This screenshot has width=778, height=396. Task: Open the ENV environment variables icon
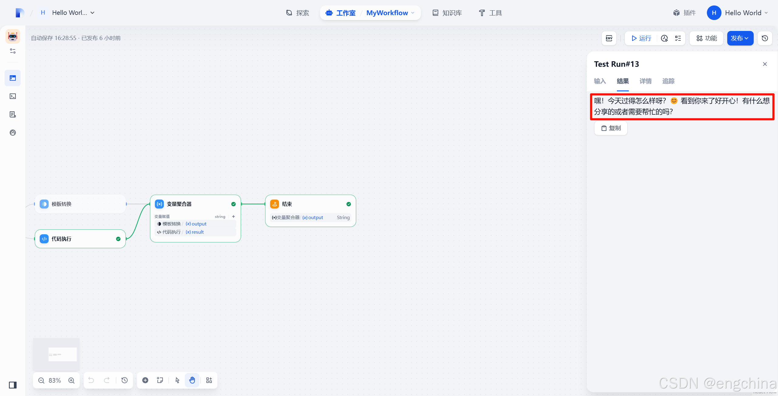(609, 38)
